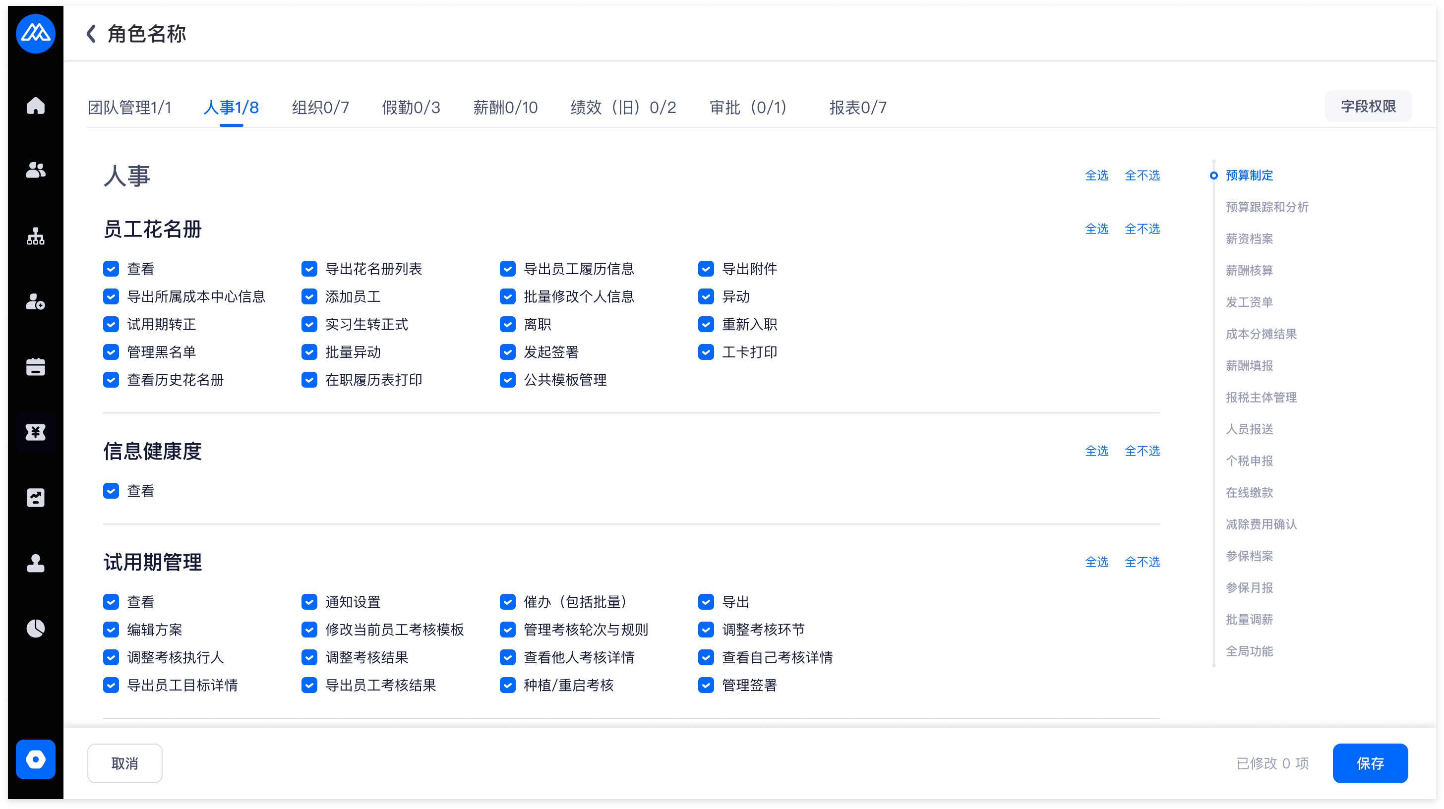Uncheck 查看 under 信息健康度
The image size is (1444, 809).
[111, 491]
